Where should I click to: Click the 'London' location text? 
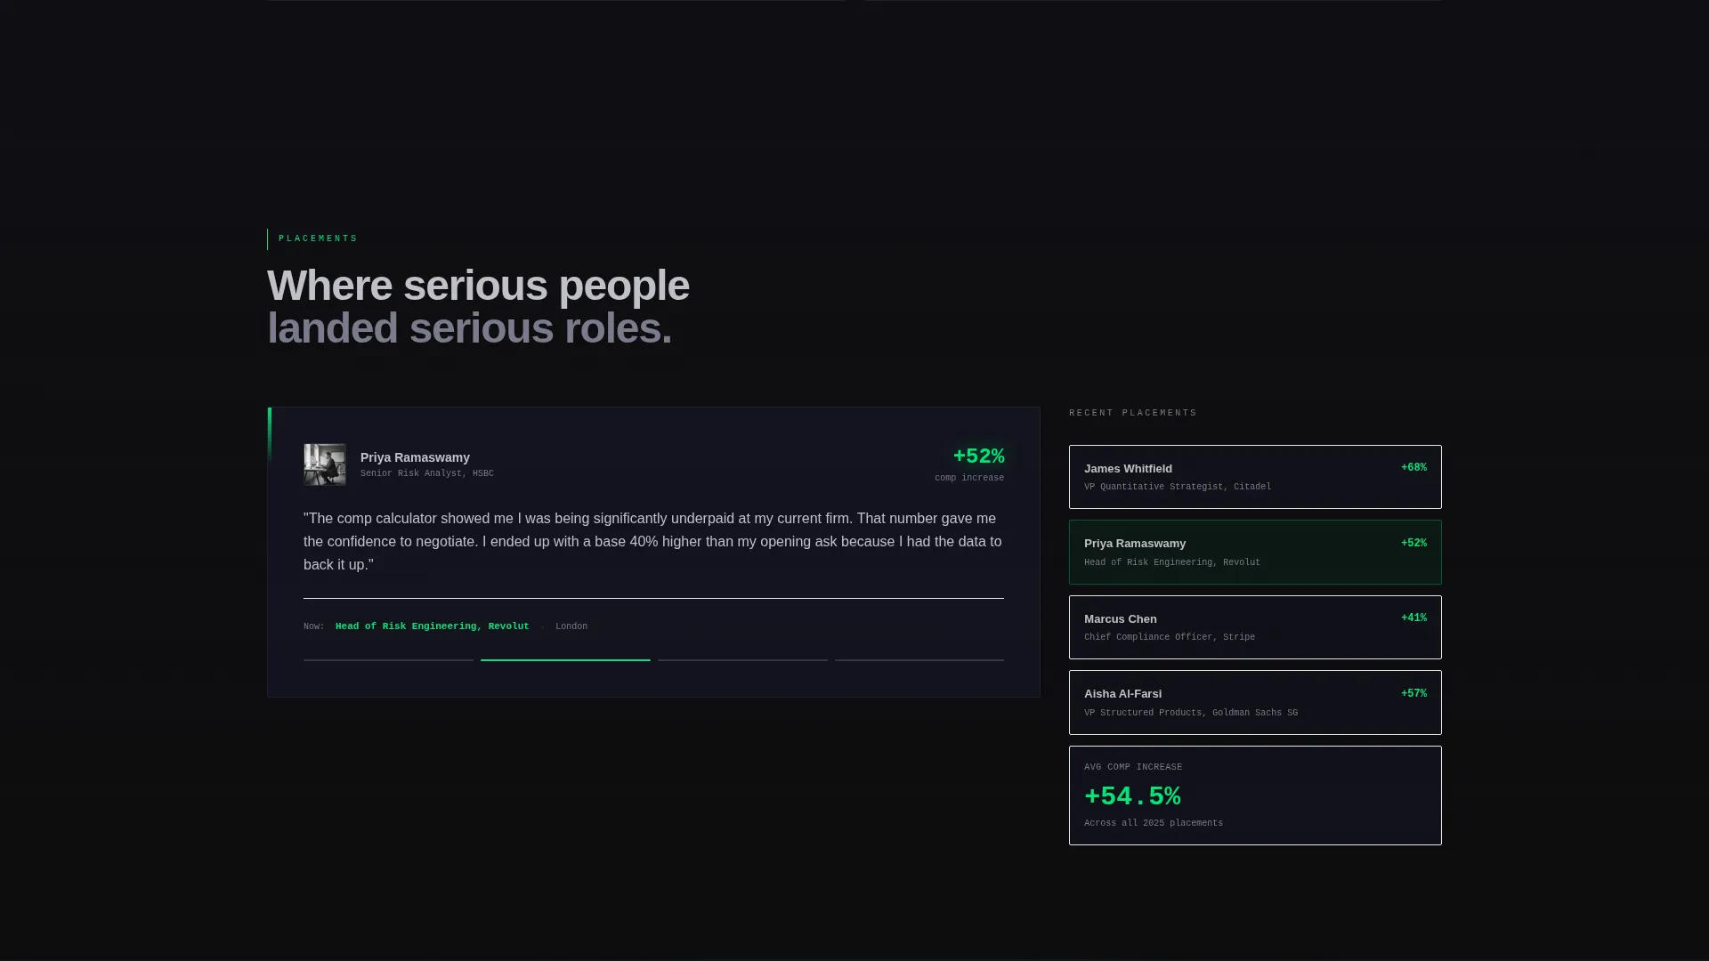571,626
